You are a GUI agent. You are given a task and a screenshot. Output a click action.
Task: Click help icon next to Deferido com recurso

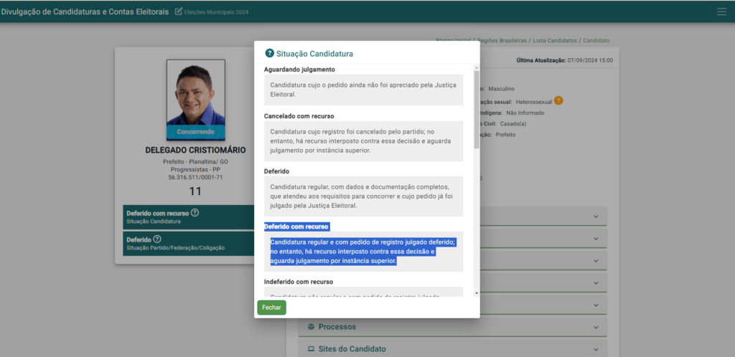click(x=195, y=213)
